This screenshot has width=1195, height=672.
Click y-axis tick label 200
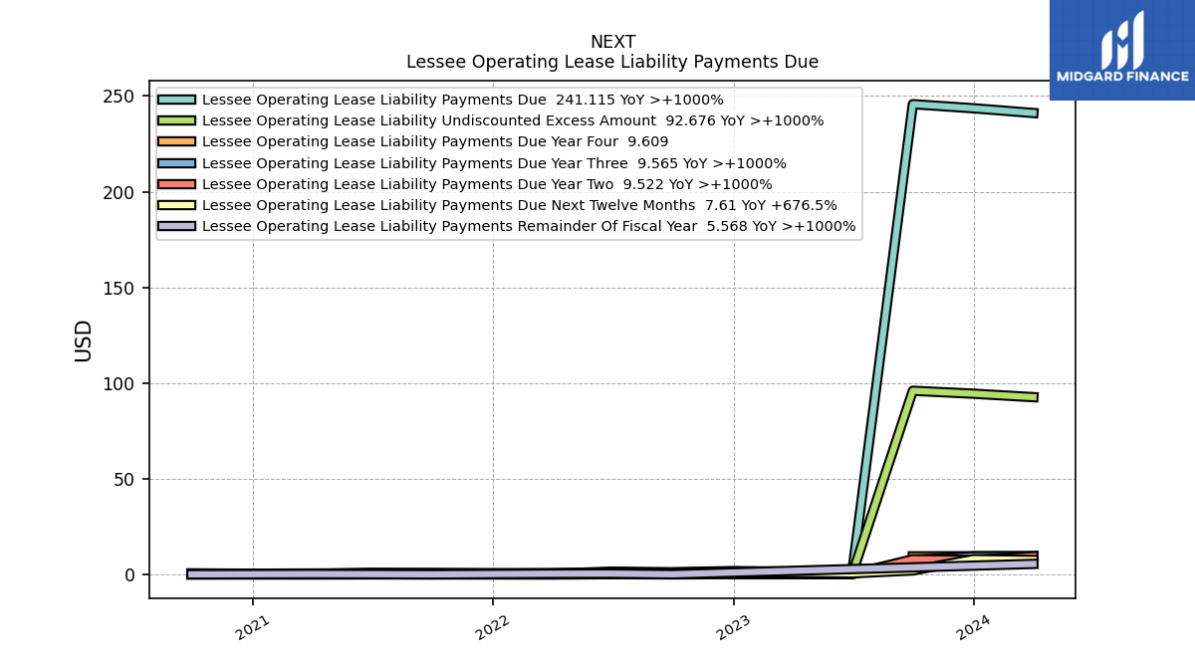[x=119, y=192]
